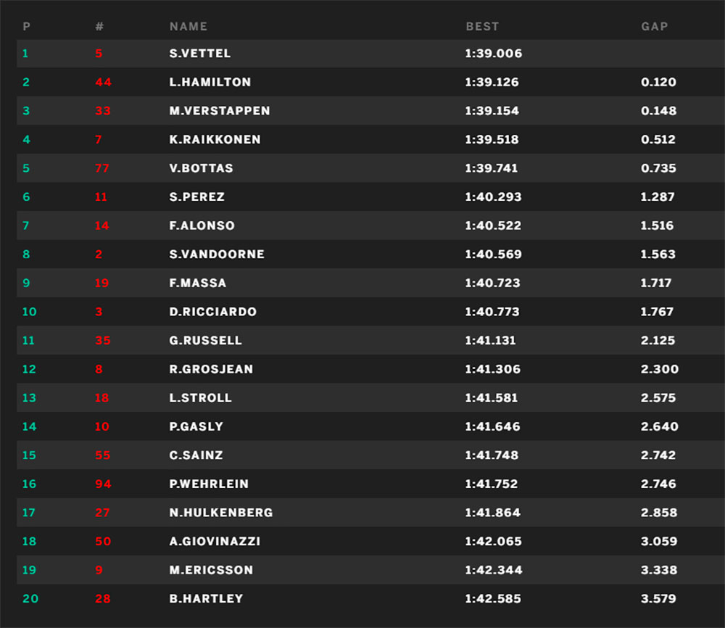
Task: Open the K.RAIKKONEN driver entry
Action: (215, 139)
